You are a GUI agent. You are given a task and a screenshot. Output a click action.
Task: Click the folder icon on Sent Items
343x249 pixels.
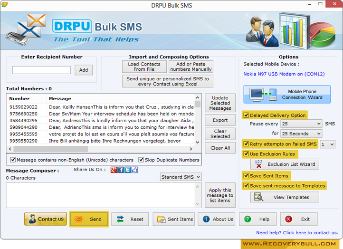tap(161, 219)
